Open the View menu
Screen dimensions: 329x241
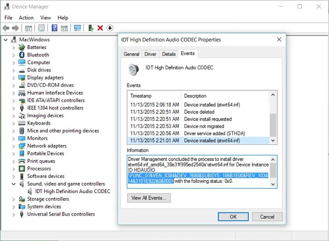(x=46, y=18)
